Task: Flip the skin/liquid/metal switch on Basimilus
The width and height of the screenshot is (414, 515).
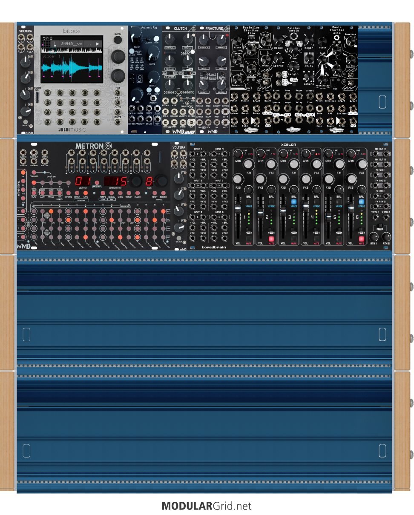Action: tap(265, 75)
